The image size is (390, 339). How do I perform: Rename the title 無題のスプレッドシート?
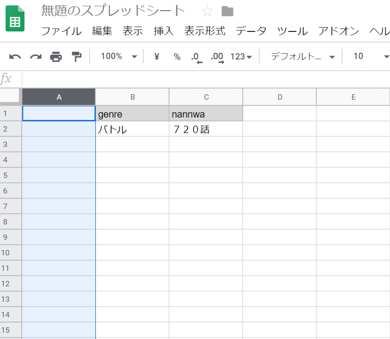pos(113,11)
